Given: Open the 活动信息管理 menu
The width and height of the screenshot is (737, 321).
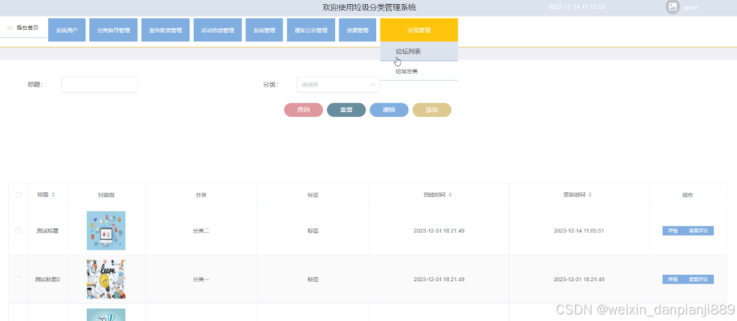Looking at the screenshot, I should coord(218,30).
